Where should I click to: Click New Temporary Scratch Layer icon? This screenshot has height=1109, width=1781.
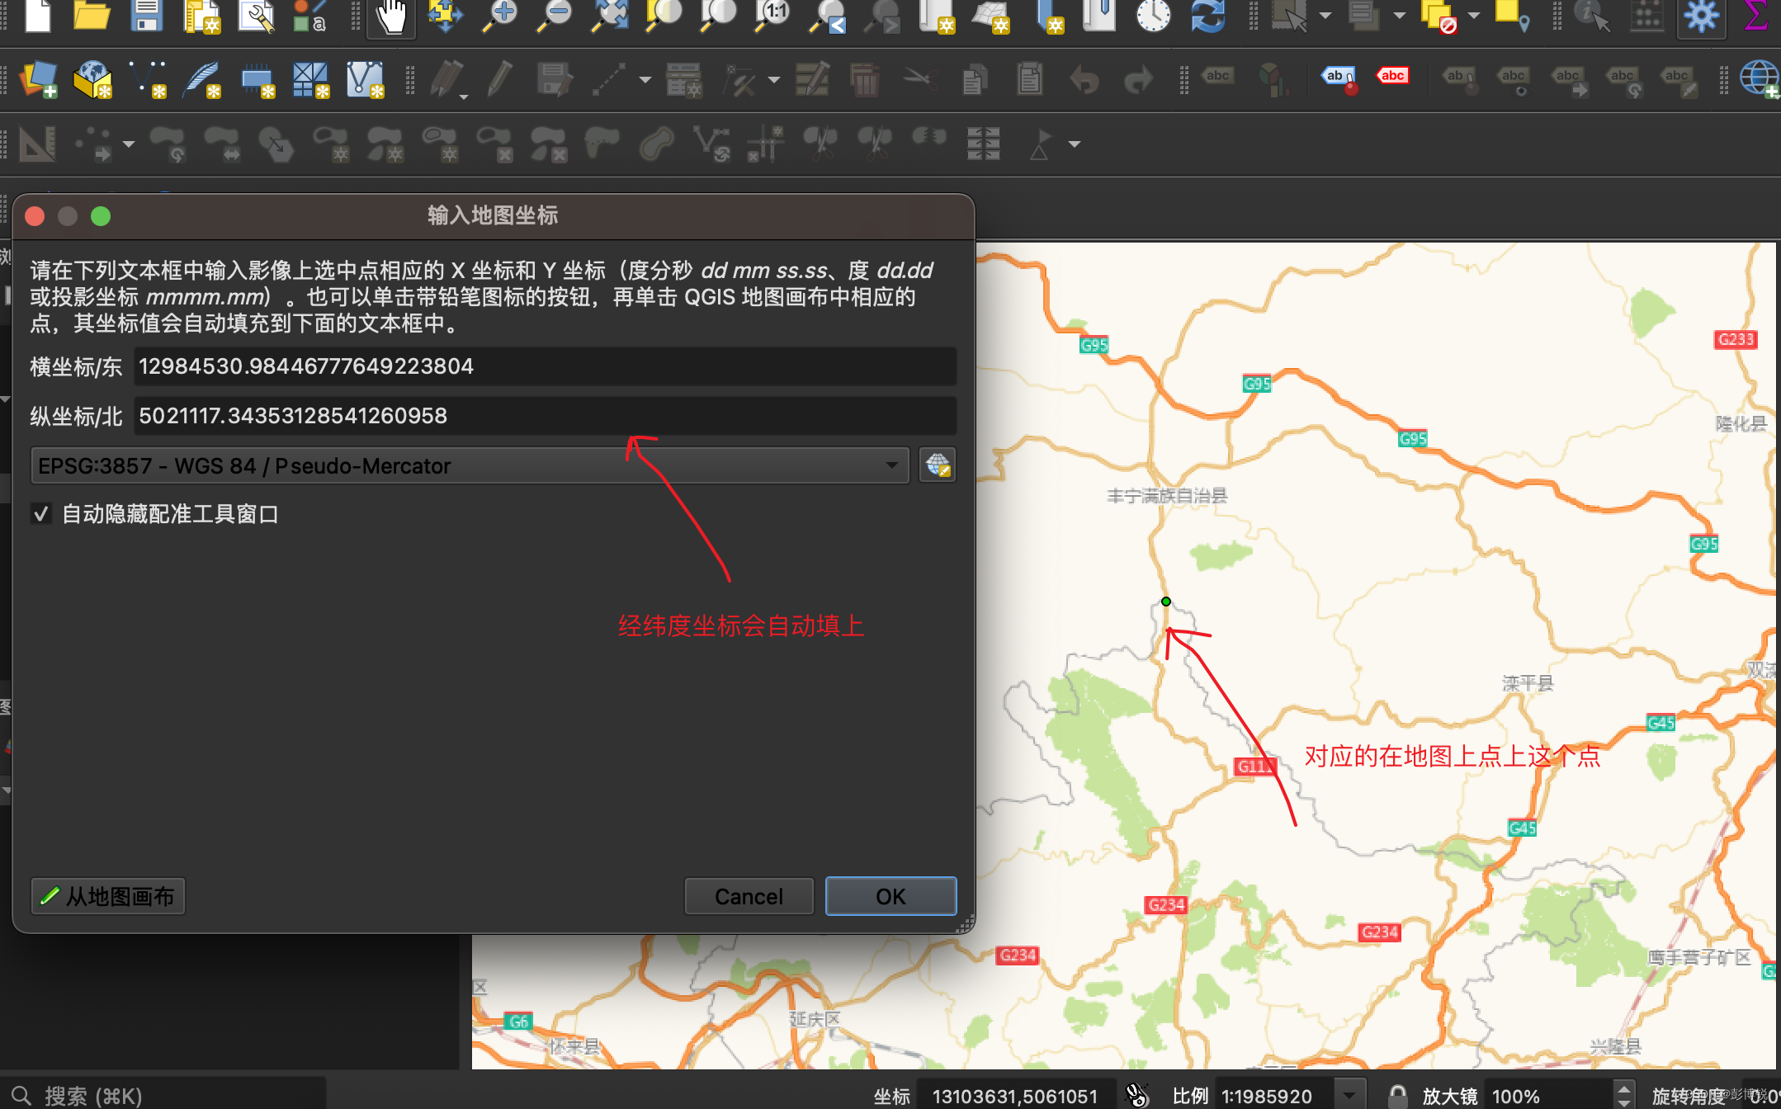pos(257,80)
